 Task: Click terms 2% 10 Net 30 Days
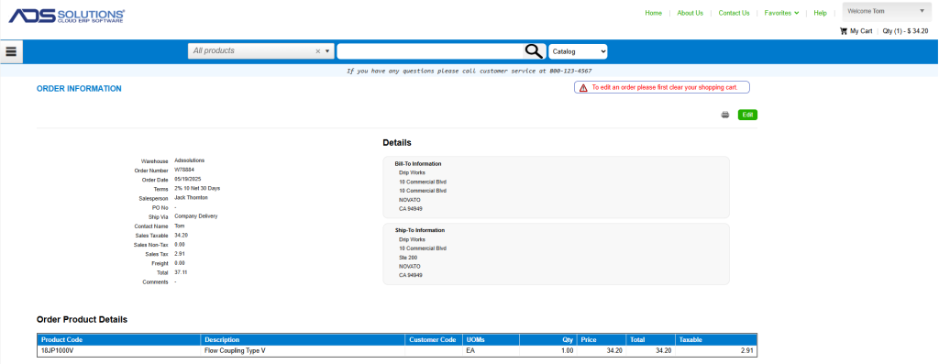[197, 189]
